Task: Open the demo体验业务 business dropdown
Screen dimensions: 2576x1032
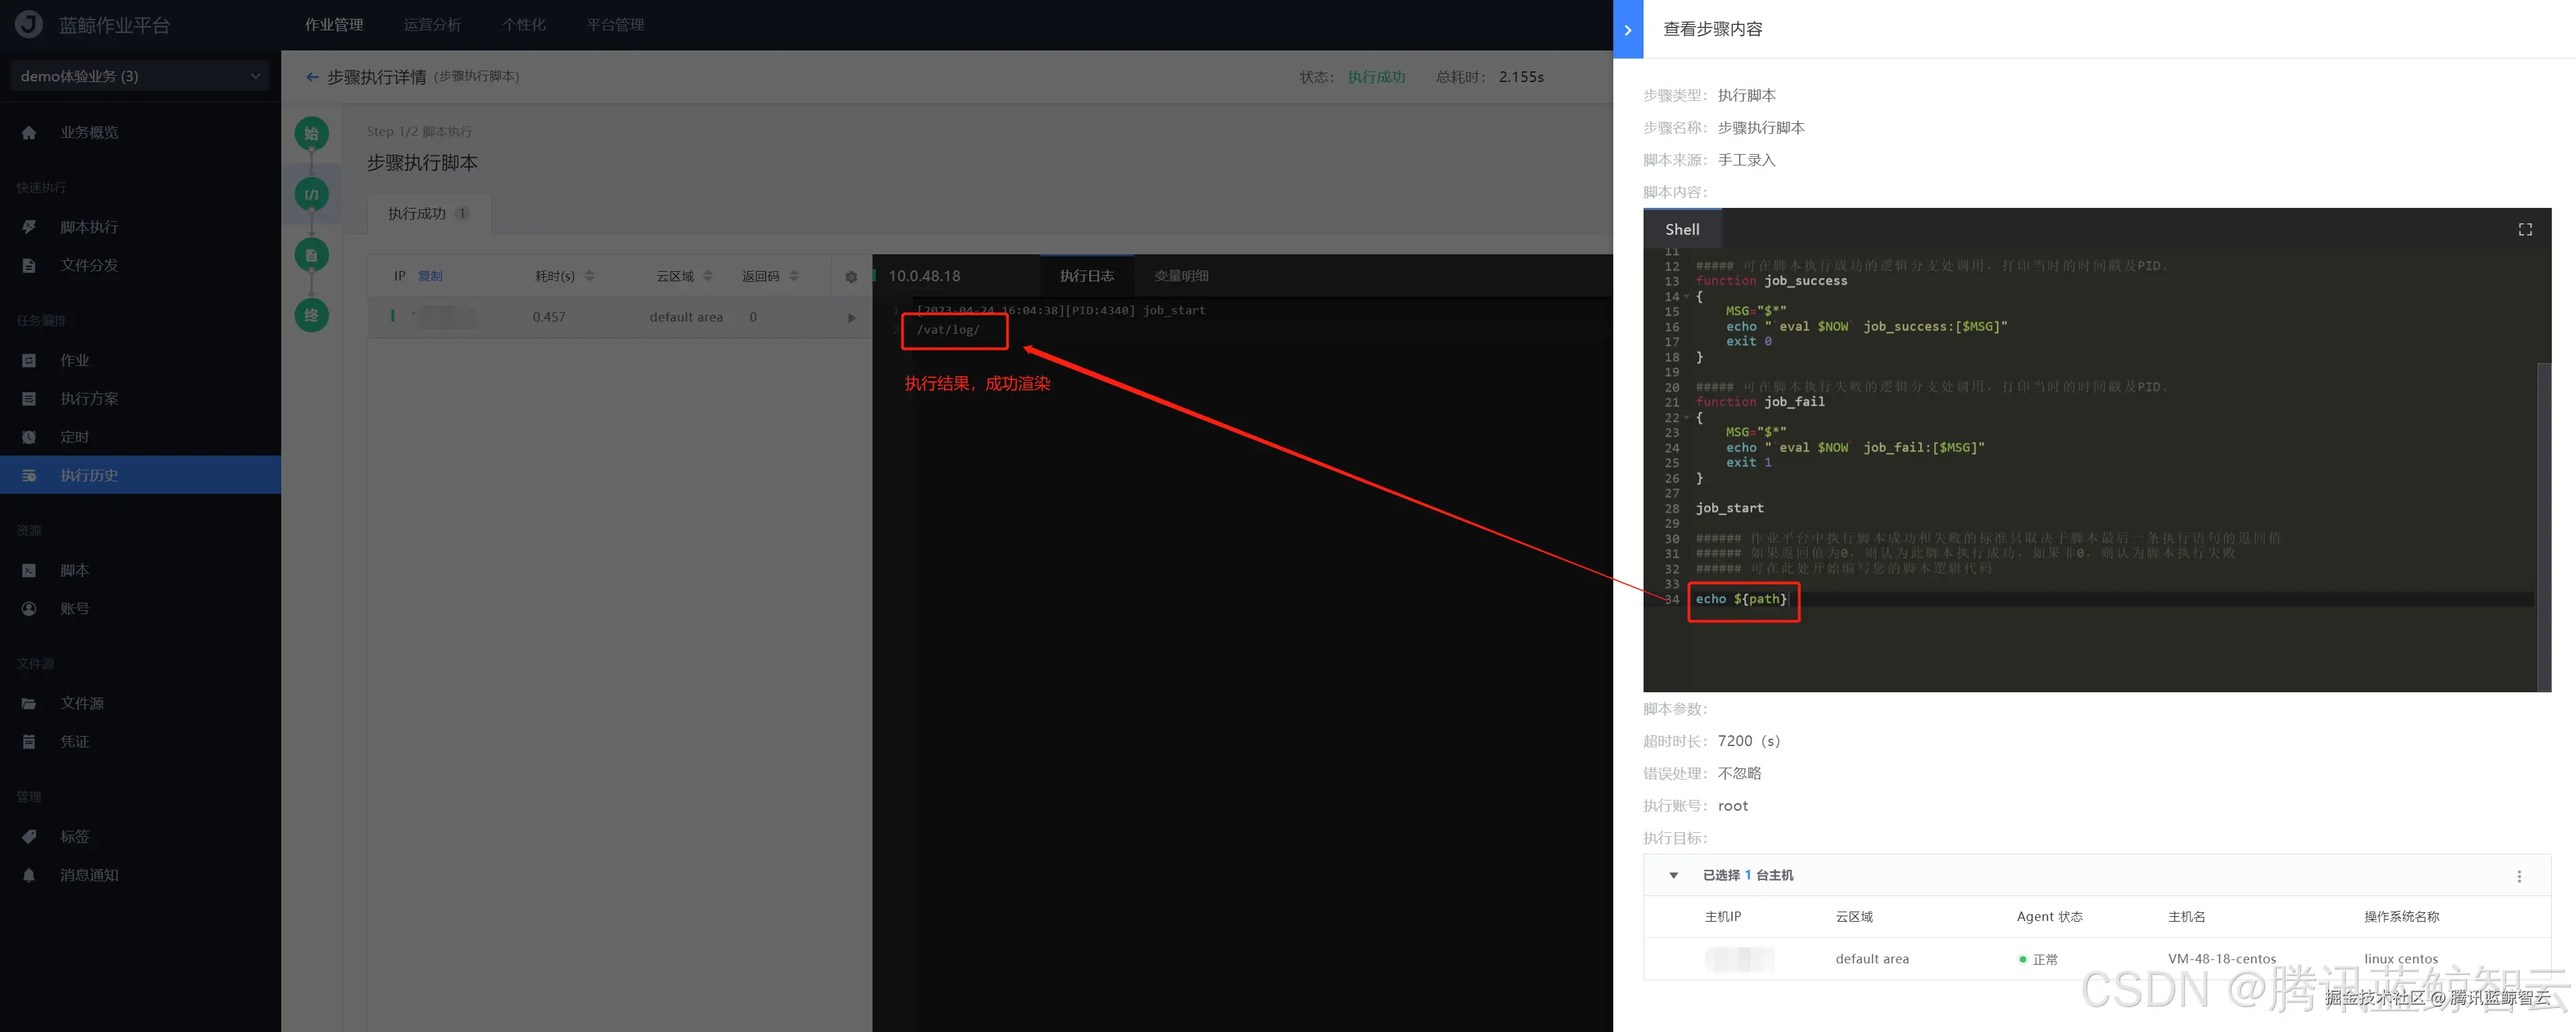Action: (x=140, y=76)
